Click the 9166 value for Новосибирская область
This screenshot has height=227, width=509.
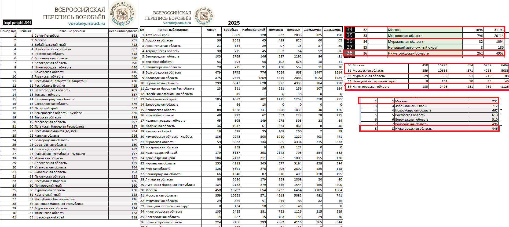231,222
